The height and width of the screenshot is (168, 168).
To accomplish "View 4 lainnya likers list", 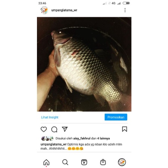I will (103, 139).
